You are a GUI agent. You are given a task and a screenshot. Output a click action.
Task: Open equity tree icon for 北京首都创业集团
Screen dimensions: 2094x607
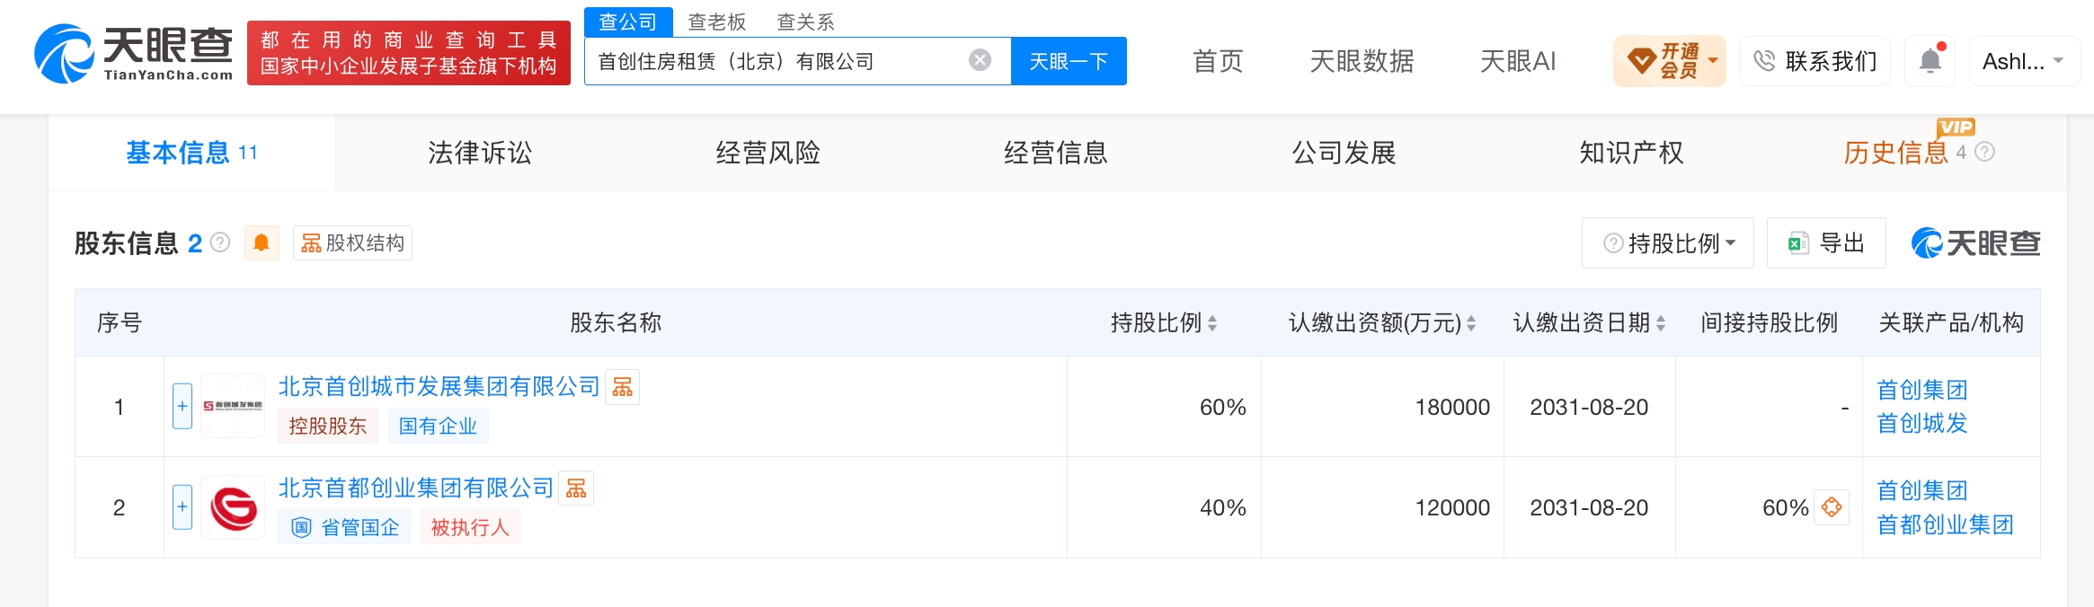[x=576, y=488]
